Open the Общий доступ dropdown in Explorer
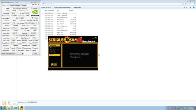 46,7
